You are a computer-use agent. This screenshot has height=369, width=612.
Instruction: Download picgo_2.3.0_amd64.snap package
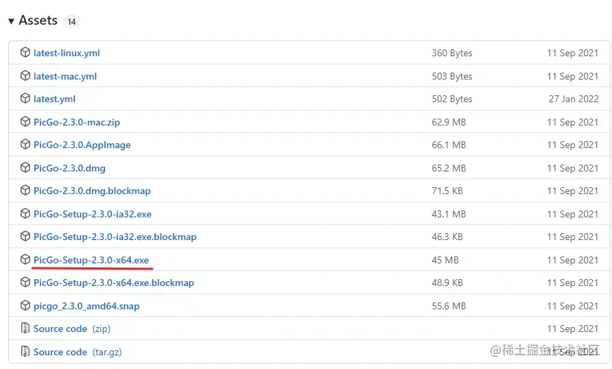coord(86,306)
